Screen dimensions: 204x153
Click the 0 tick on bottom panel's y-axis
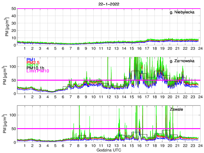tap(14, 142)
